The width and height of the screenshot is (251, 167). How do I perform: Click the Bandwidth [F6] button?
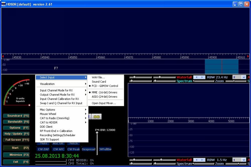[x=16, y=122]
